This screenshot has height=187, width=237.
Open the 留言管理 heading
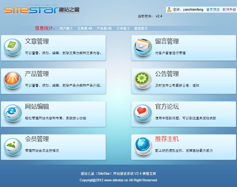(167, 42)
